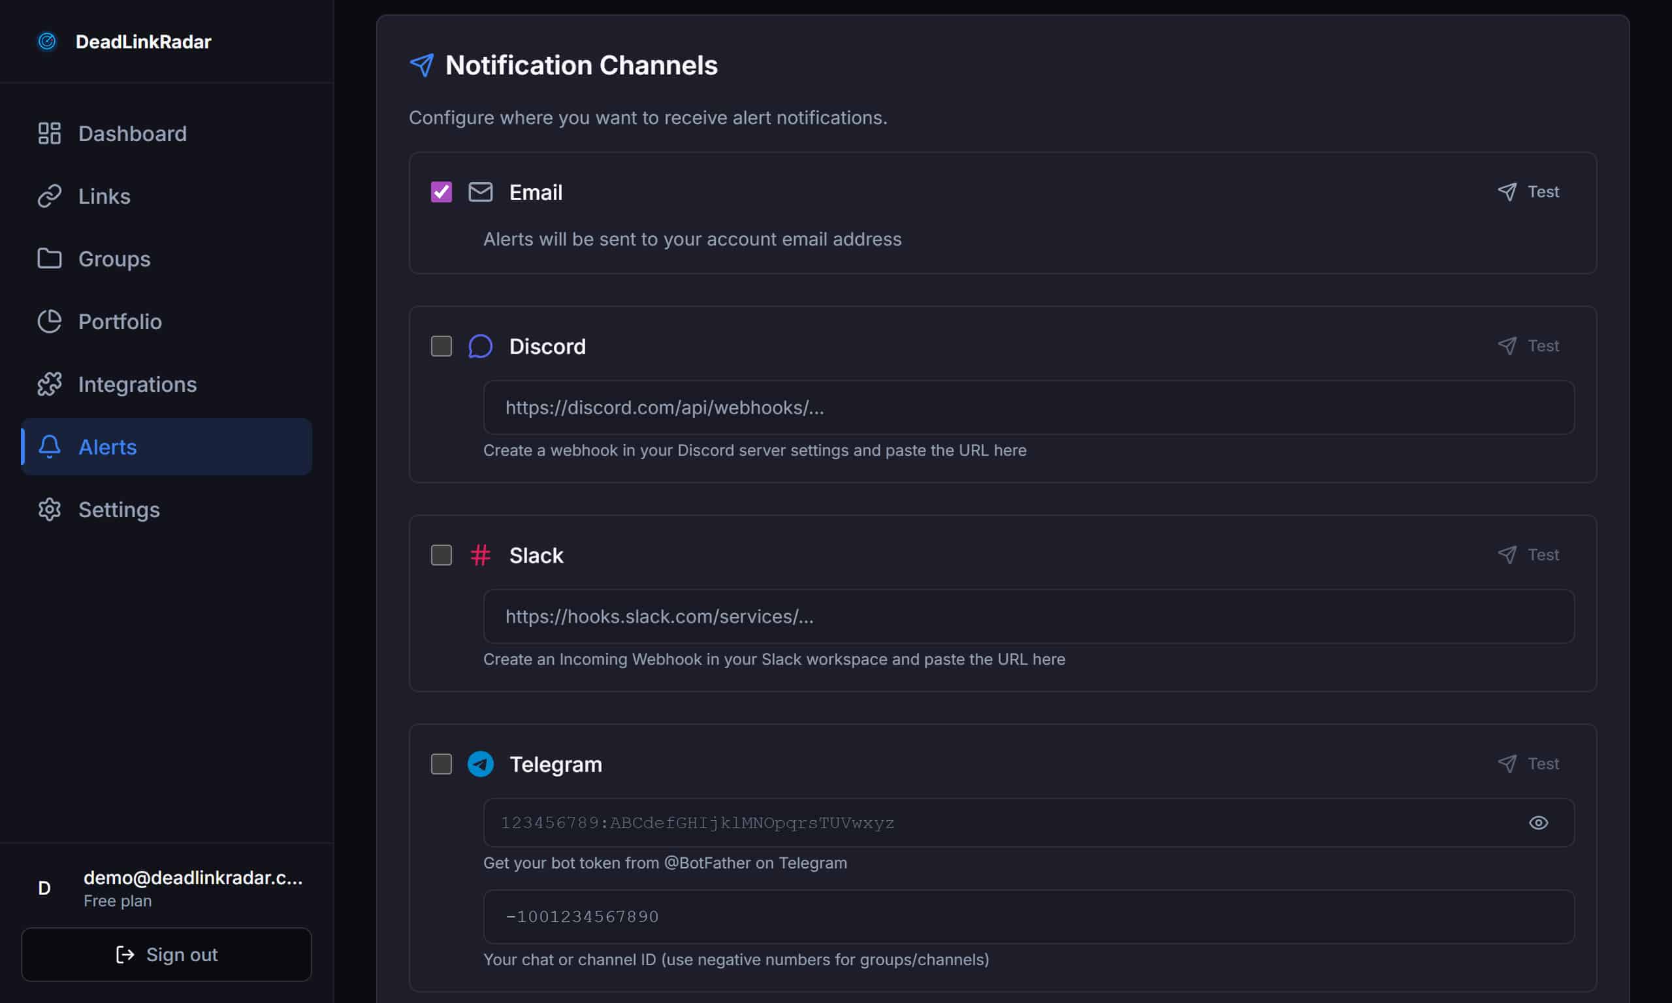Show the Telegram bot token
The image size is (1672, 1003).
(1538, 823)
